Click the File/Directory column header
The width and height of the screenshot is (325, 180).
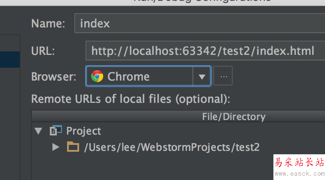[x=234, y=117]
